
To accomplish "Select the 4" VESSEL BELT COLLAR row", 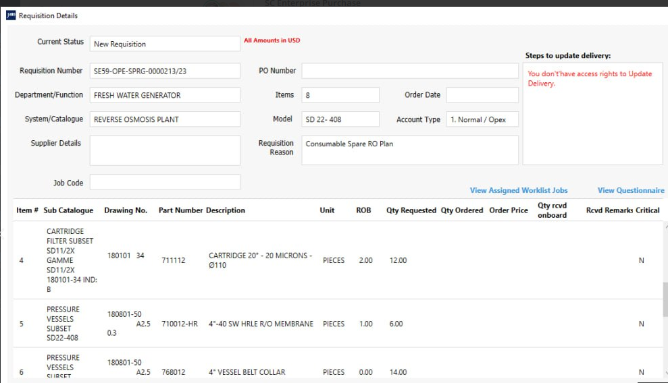I will point(247,372).
